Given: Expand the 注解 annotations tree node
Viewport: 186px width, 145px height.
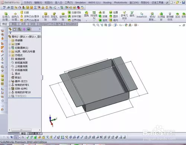Looking at the screenshot, I should [10, 44].
